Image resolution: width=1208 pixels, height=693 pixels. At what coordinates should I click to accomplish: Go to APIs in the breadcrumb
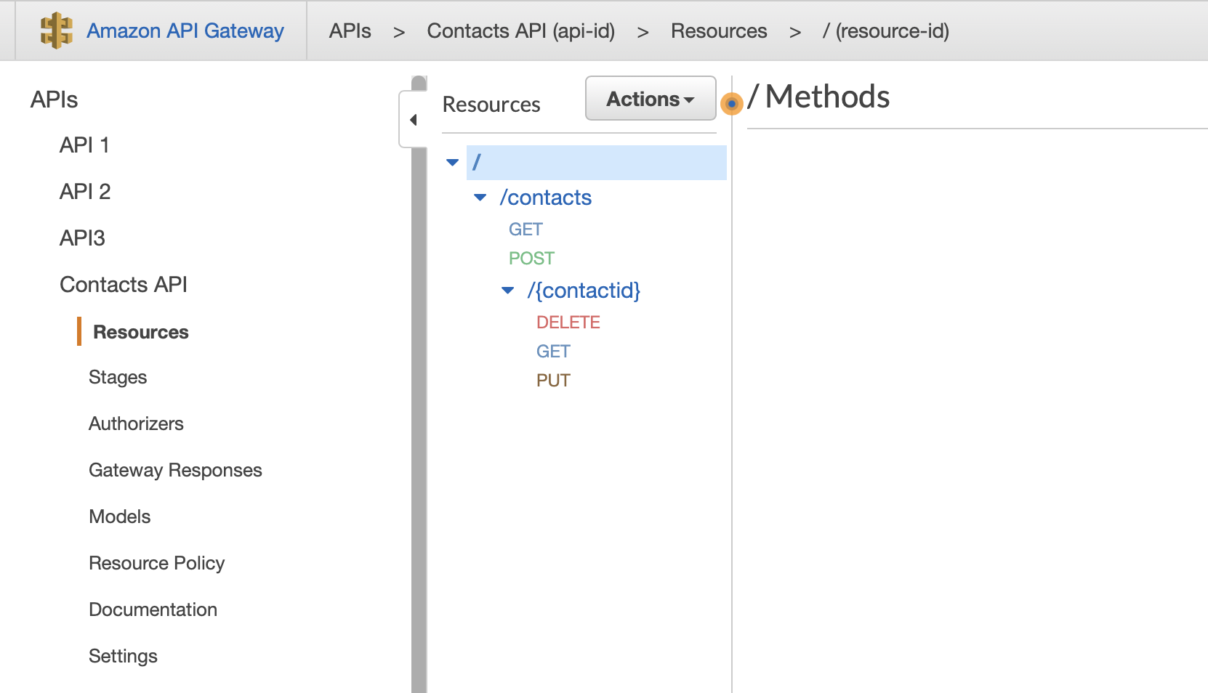(x=350, y=31)
